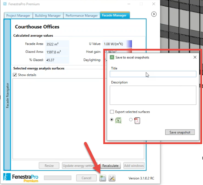Click the Excel format icon in dialog

tap(118, 120)
